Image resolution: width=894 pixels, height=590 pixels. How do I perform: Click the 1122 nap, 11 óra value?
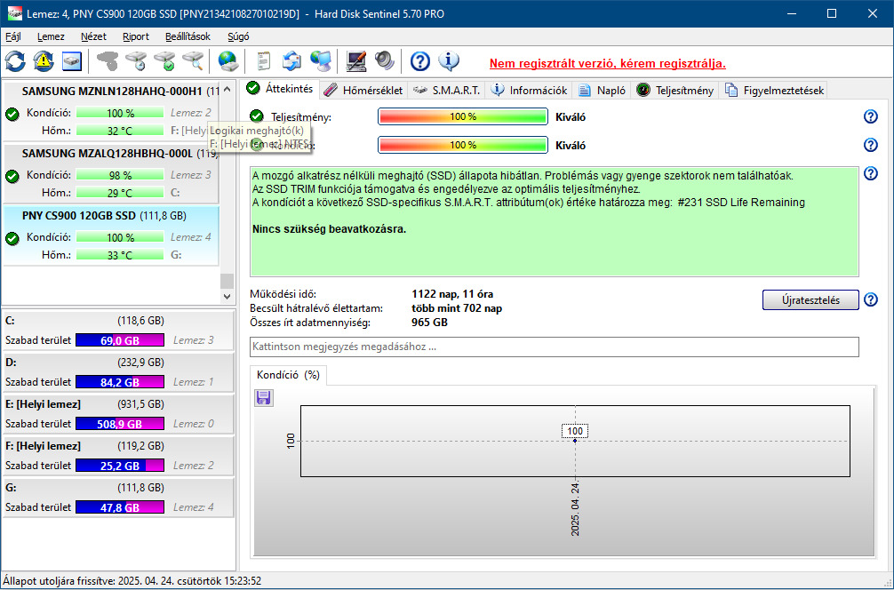point(452,294)
